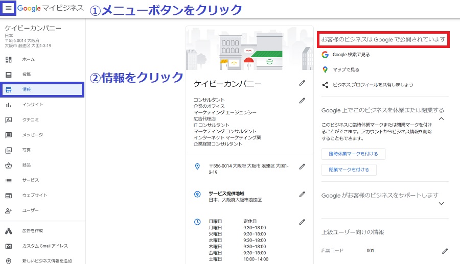The width and height of the screenshot is (460, 264).
Task: Click 新しいビジネス情報を追加 in sidebar
Action: click(45, 261)
